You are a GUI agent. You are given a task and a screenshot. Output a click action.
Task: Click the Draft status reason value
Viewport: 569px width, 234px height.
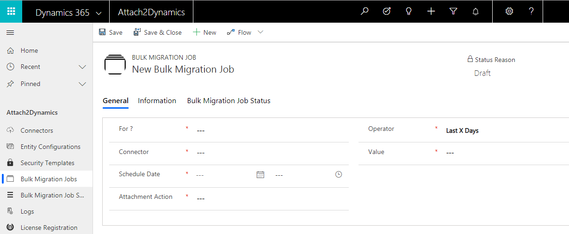point(482,73)
